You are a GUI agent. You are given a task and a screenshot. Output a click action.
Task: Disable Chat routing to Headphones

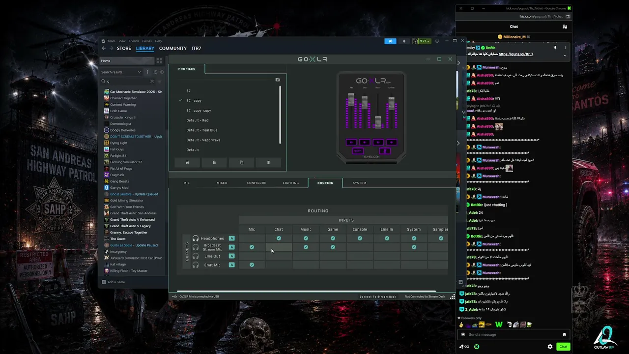pos(279,238)
